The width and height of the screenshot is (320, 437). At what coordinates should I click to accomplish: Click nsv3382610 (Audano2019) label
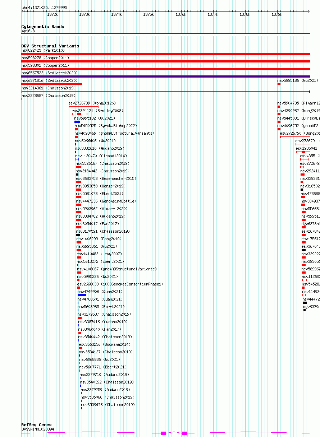[100, 148]
